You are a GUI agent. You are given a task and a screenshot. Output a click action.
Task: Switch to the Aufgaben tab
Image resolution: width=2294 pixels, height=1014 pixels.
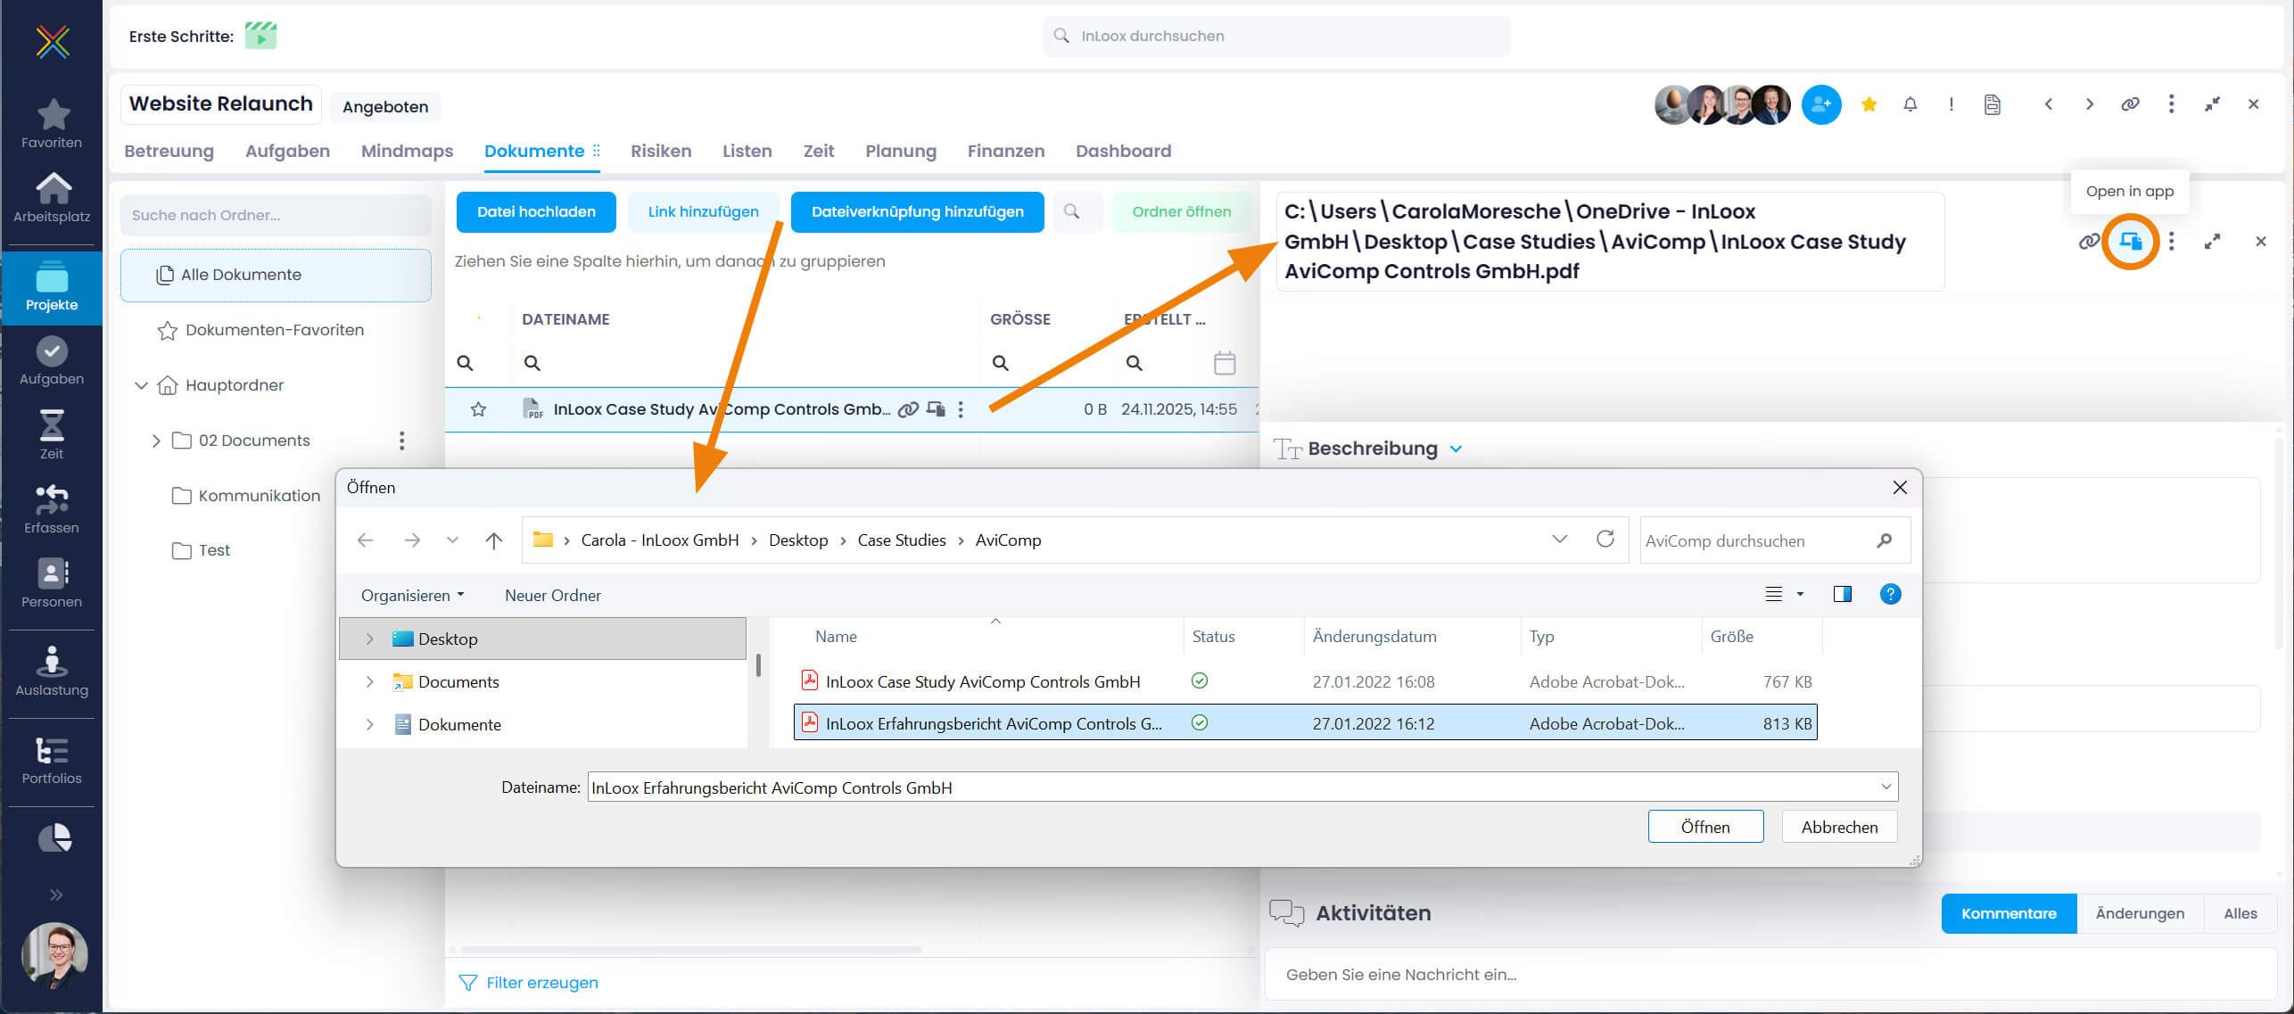[x=287, y=151]
